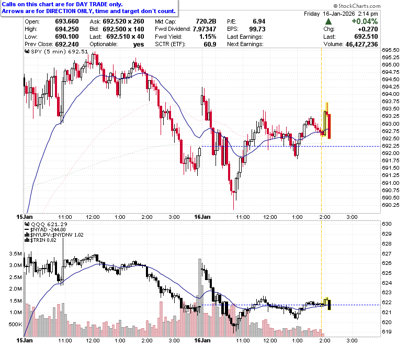Click the +0.04% percent change value

point(365,21)
